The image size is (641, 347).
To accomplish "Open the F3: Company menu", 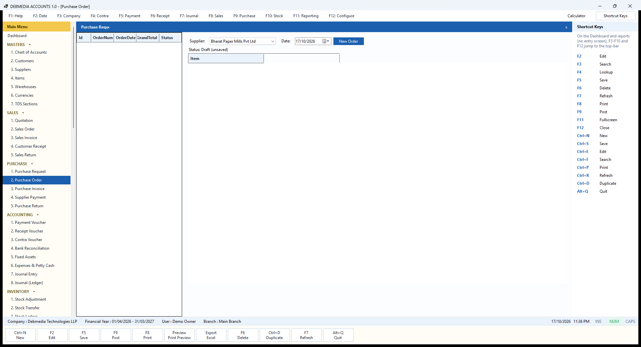I will click(69, 16).
